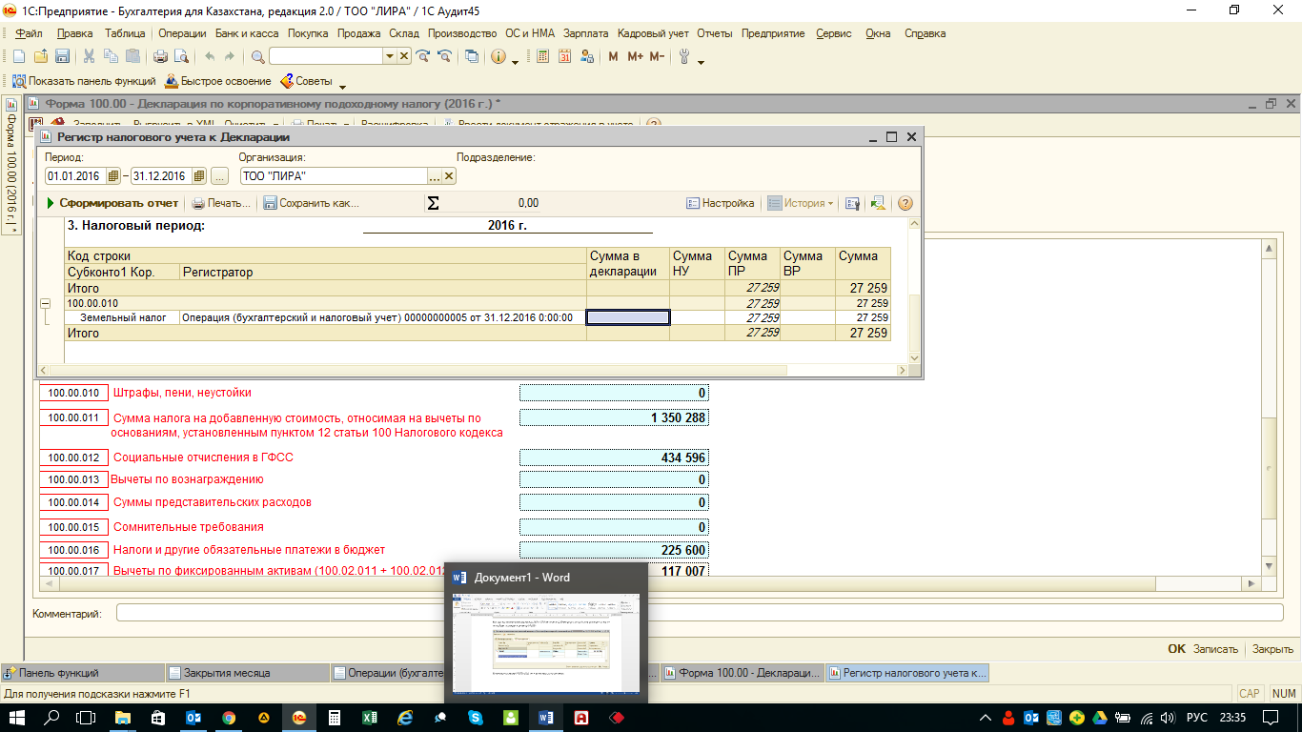Click the Find magnifier icon

click(x=258, y=56)
